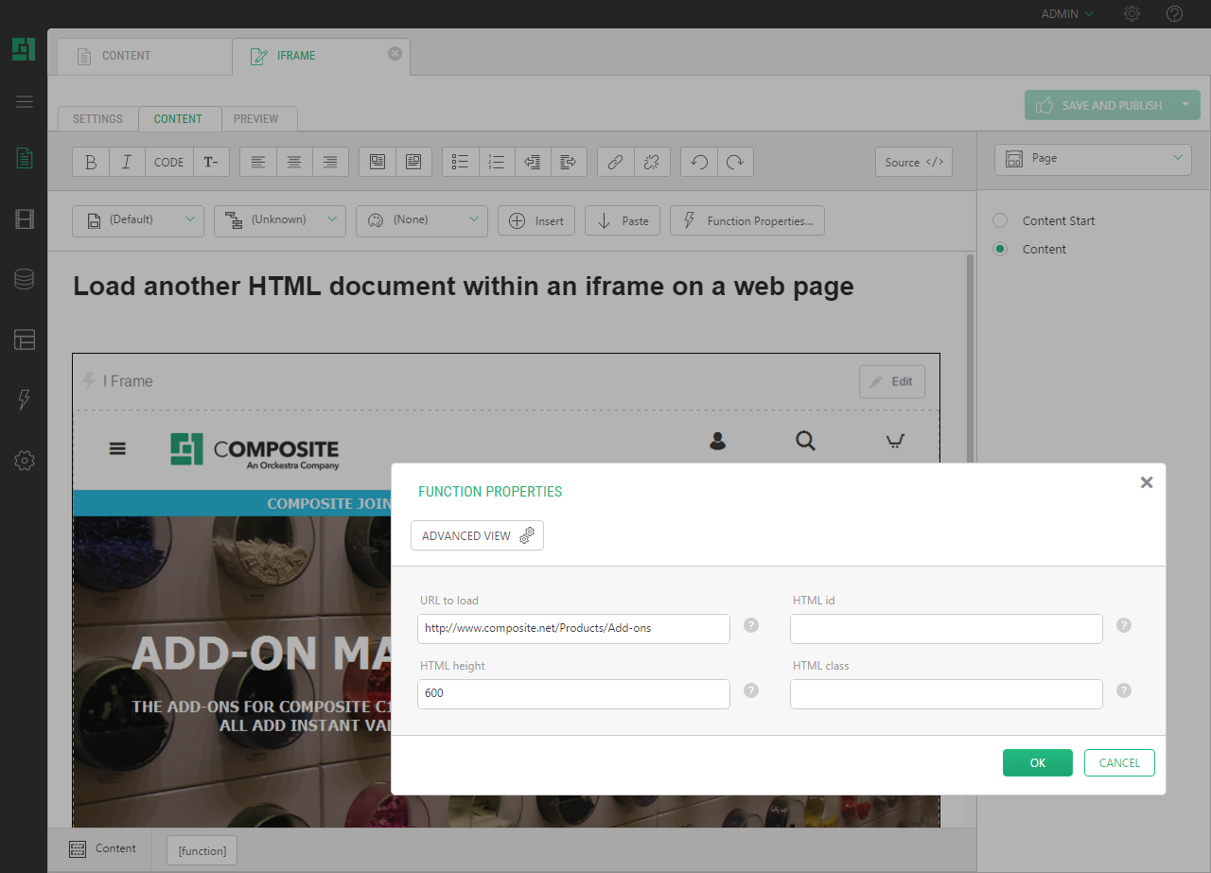The width and height of the screenshot is (1211, 873).
Task: Click Cancel in Function Properties dialog
Action: 1119,762
